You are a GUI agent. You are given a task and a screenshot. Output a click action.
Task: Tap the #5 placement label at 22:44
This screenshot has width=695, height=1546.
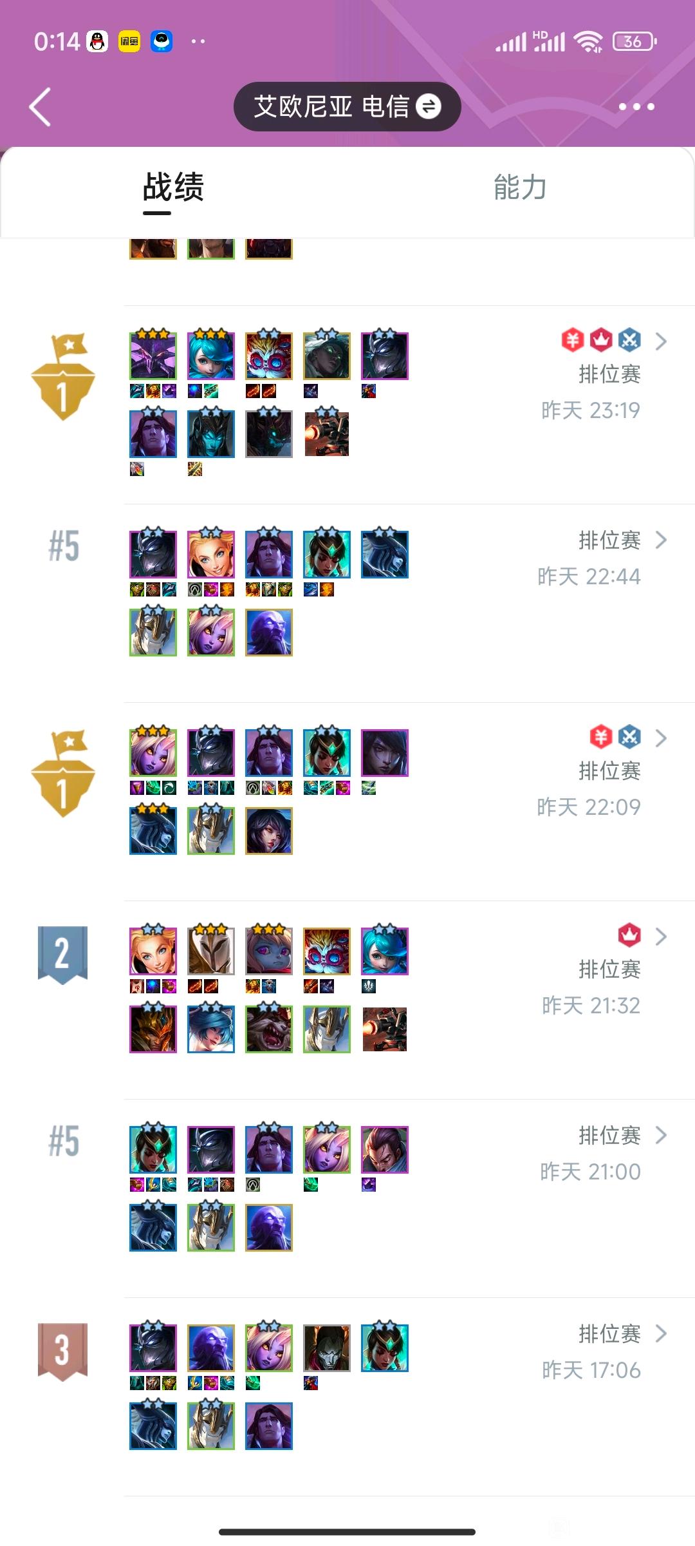pyautogui.click(x=64, y=546)
